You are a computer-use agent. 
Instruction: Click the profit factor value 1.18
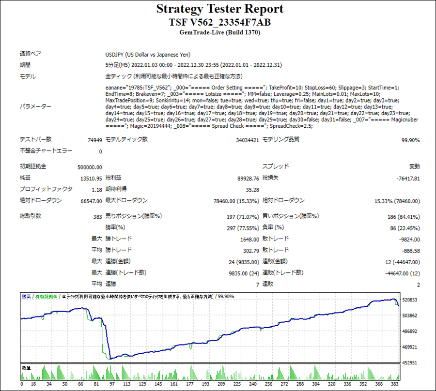tap(97, 190)
